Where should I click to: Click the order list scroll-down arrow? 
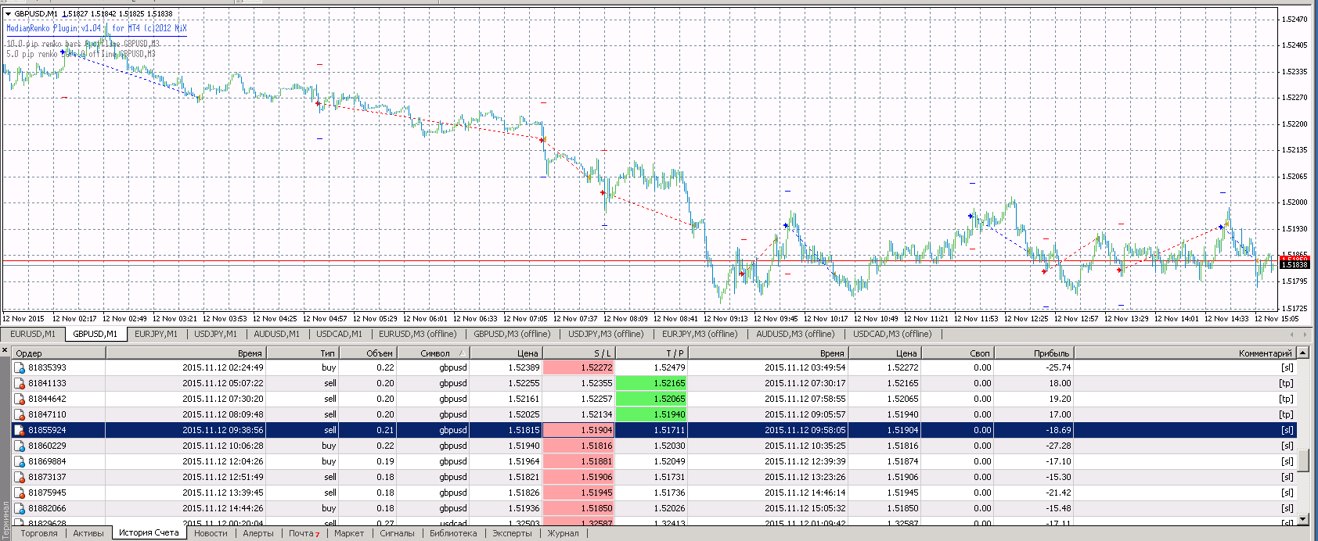tap(1303, 519)
